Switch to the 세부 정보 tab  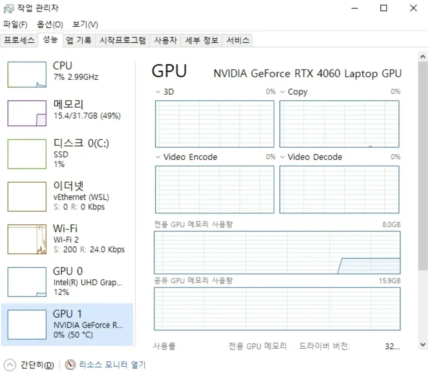(202, 40)
